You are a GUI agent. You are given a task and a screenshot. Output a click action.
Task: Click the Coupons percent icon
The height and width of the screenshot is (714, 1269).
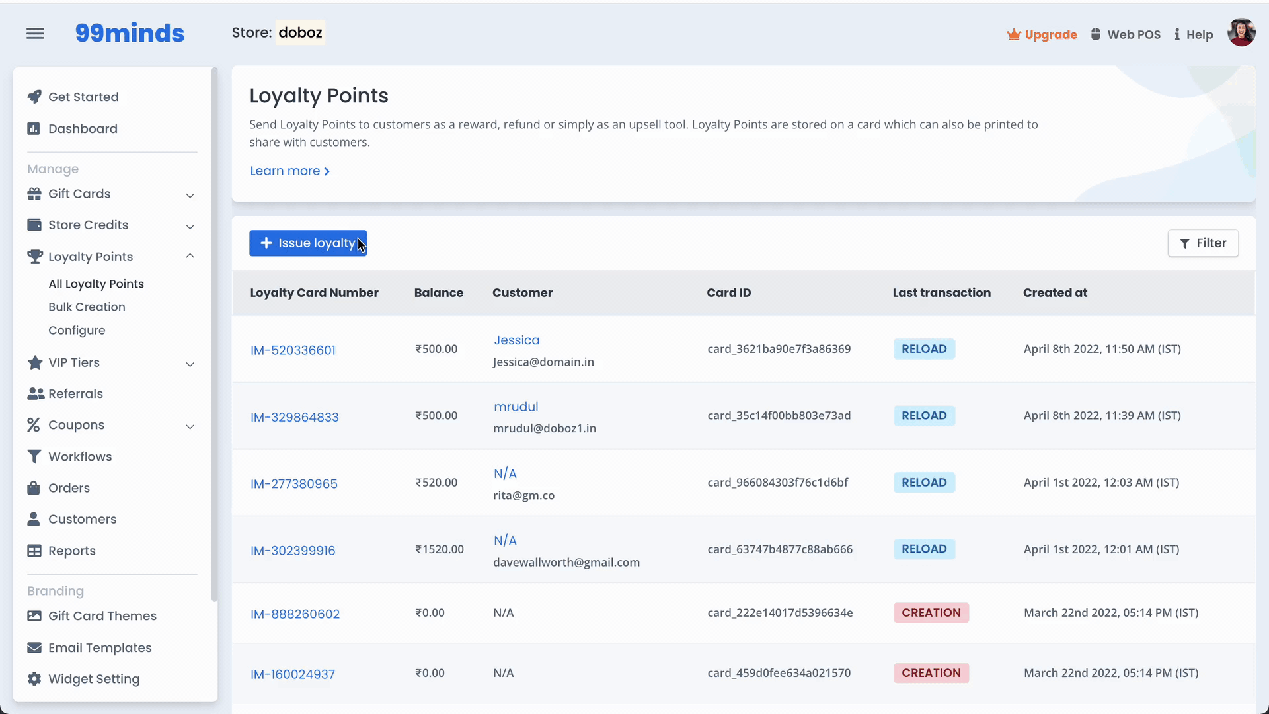[34, 425]
